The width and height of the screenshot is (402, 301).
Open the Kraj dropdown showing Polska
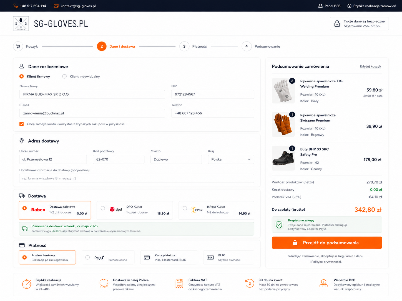coord(231,159)
